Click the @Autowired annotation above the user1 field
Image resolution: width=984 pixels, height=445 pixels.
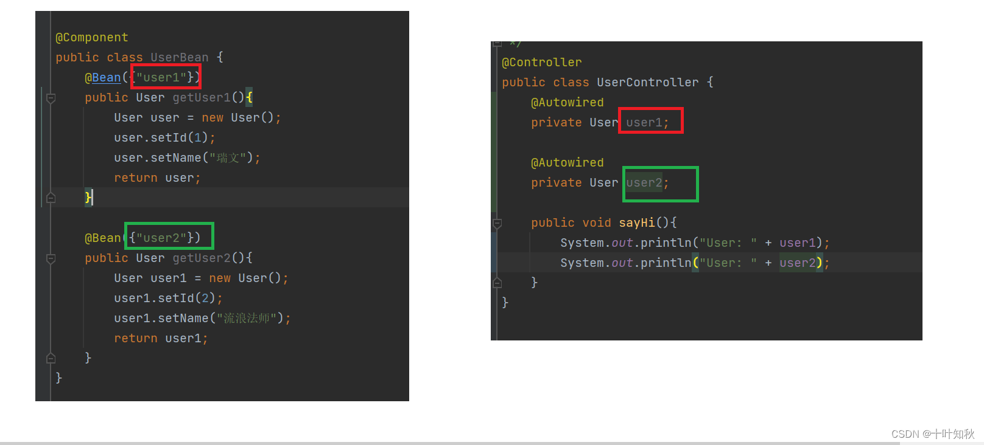click(x=568, y=103)
